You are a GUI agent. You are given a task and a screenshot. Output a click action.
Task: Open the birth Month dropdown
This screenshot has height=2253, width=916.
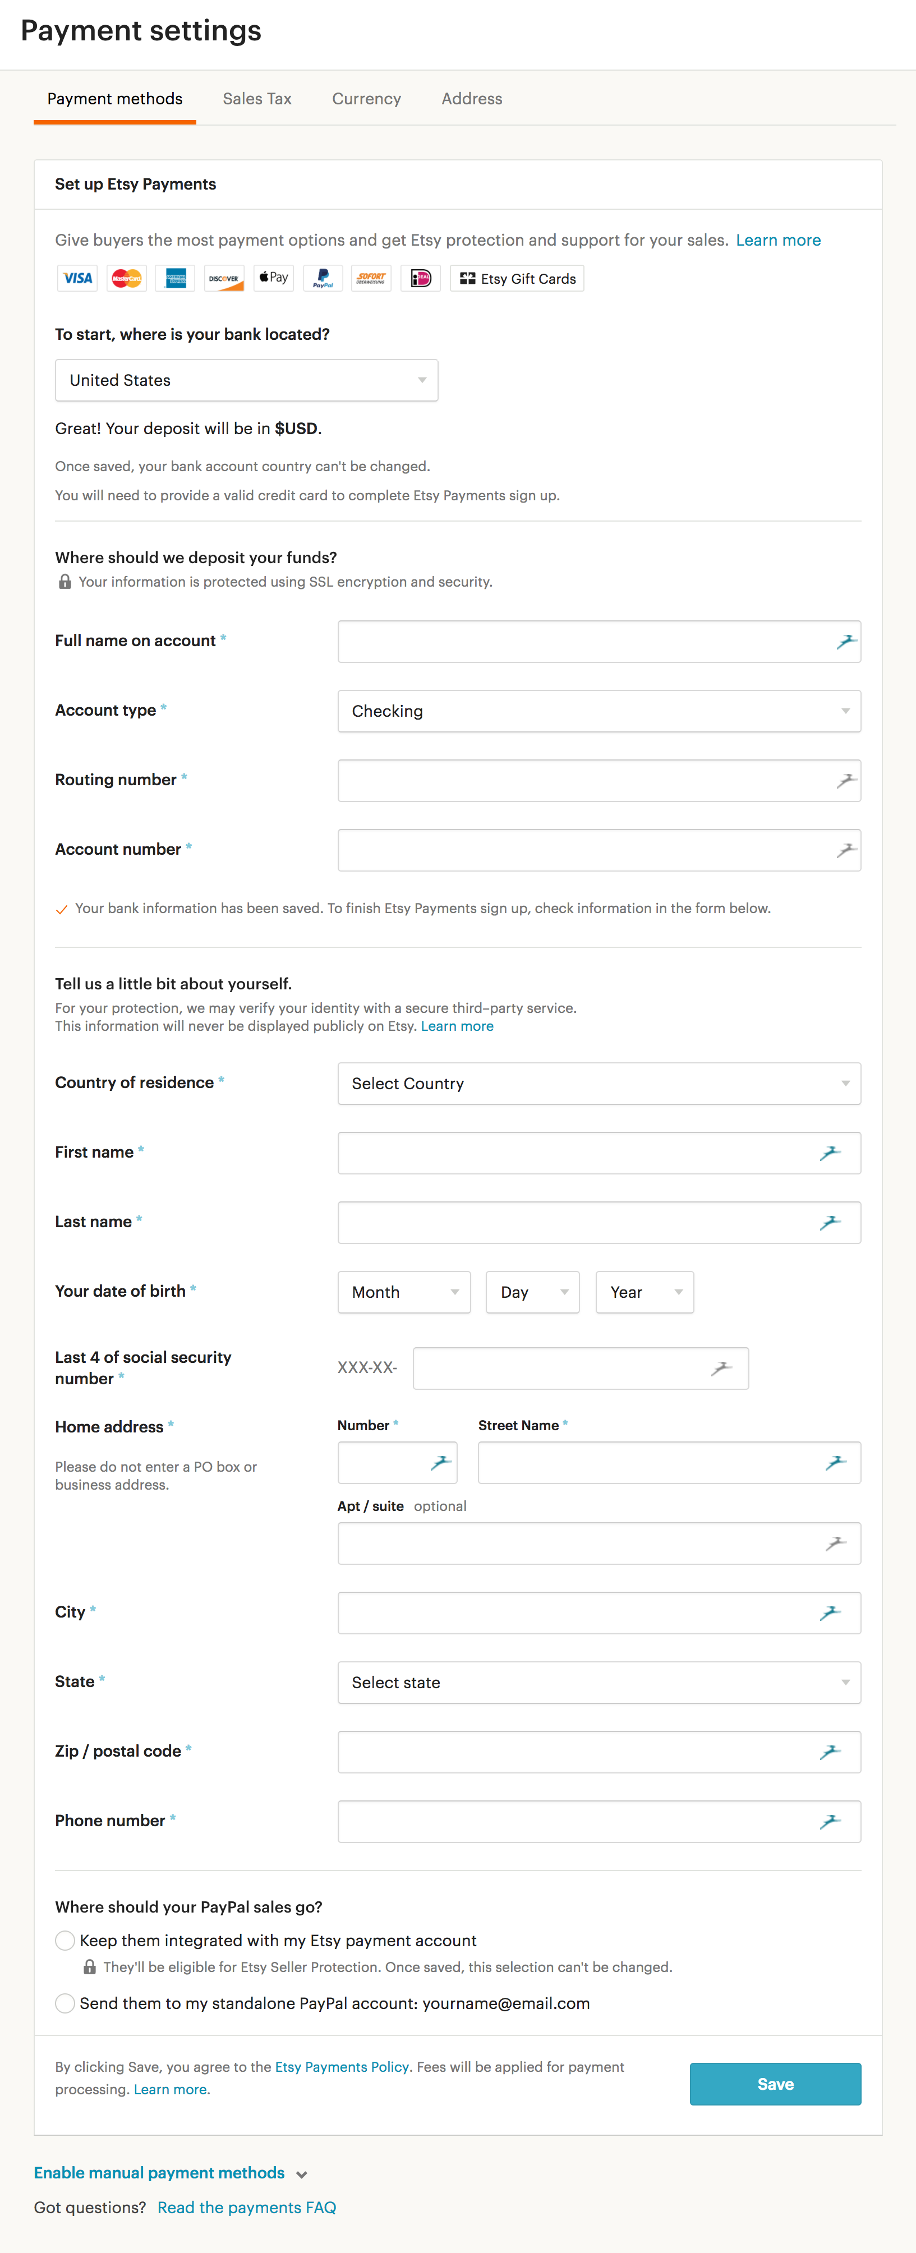(x=404, y=1293)
